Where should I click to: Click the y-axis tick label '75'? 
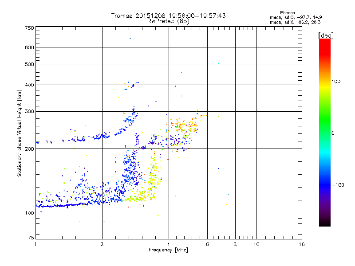pyautogui.click(x=31, y=238)
